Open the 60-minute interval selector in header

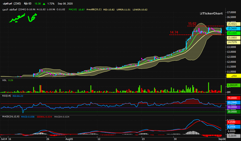pos(27,3)
